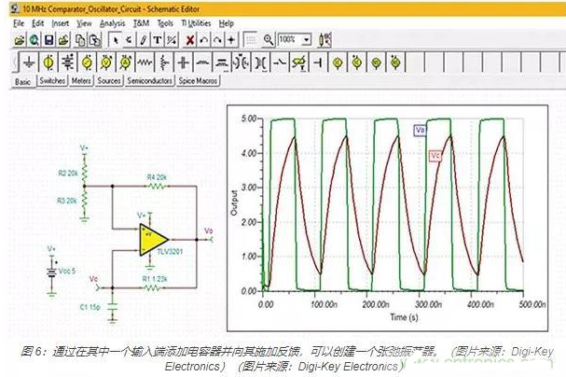Screen dimensions: 566x377
Task: Select the TLV3201 comparator in the schematic
Action: (x=153, y=240)
